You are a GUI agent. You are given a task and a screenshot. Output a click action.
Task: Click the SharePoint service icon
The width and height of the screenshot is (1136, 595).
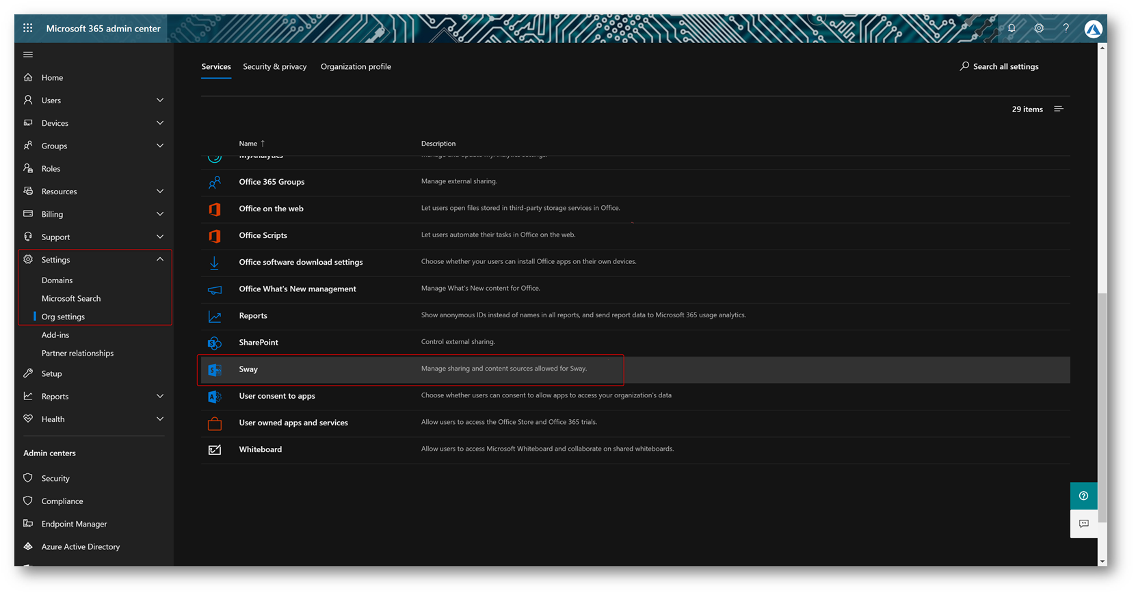[x=215, y=343]
